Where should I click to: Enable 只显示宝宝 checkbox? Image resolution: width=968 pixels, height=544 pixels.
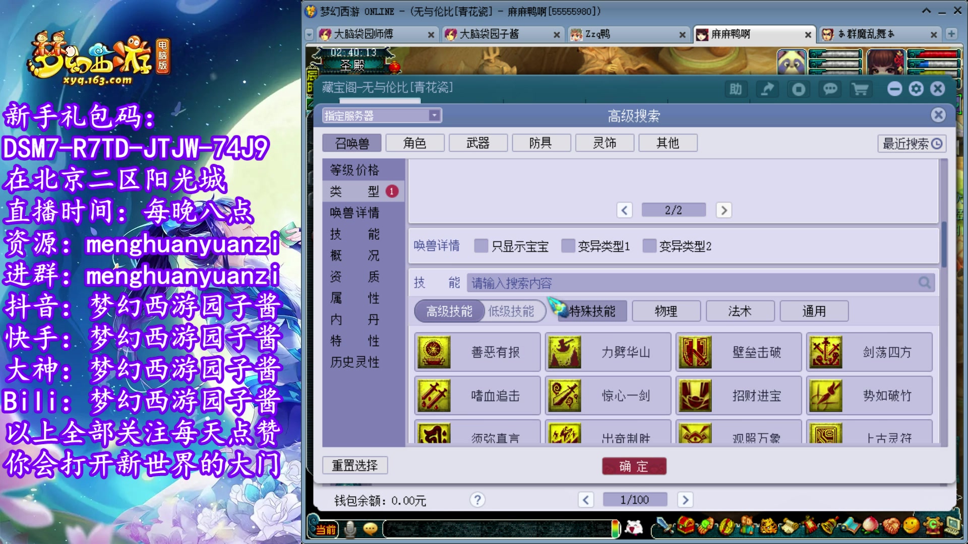pyautogui.click(x=481, y=246)
